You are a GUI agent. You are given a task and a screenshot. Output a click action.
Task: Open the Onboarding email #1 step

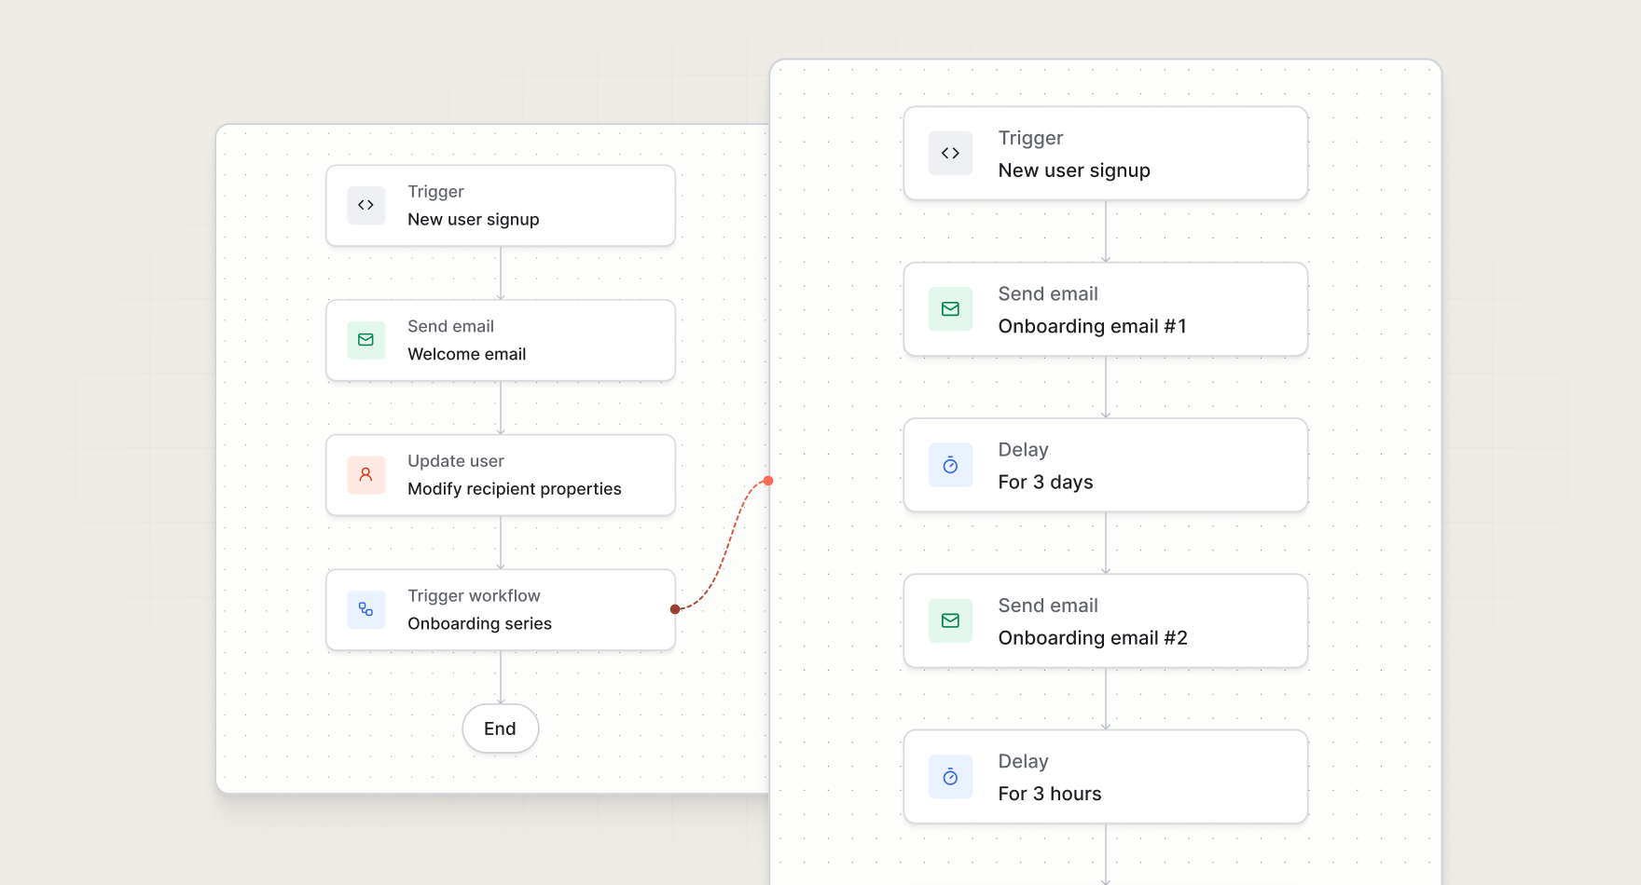point(1106,309)
